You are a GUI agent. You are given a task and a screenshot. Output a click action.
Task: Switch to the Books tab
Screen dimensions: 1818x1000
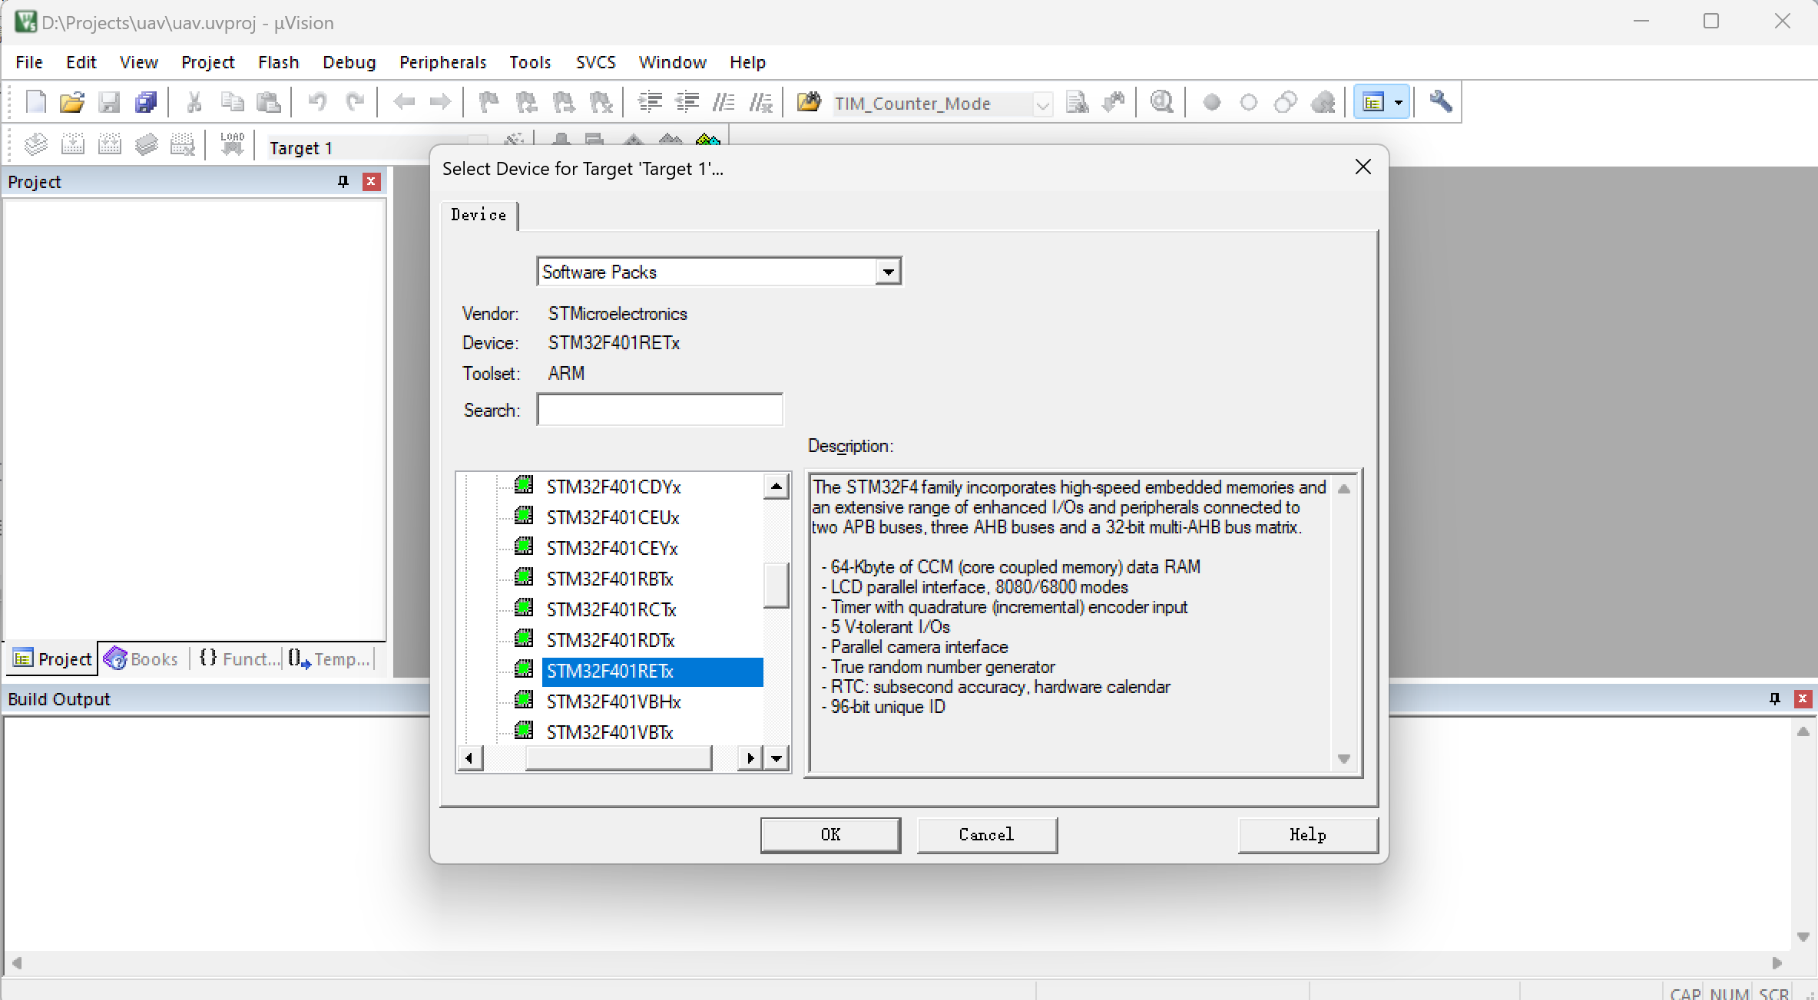coord(141,659)
